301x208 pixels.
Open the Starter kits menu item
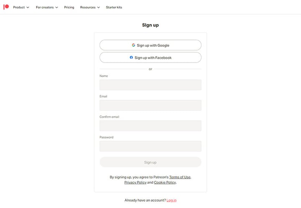coord(114,7)
